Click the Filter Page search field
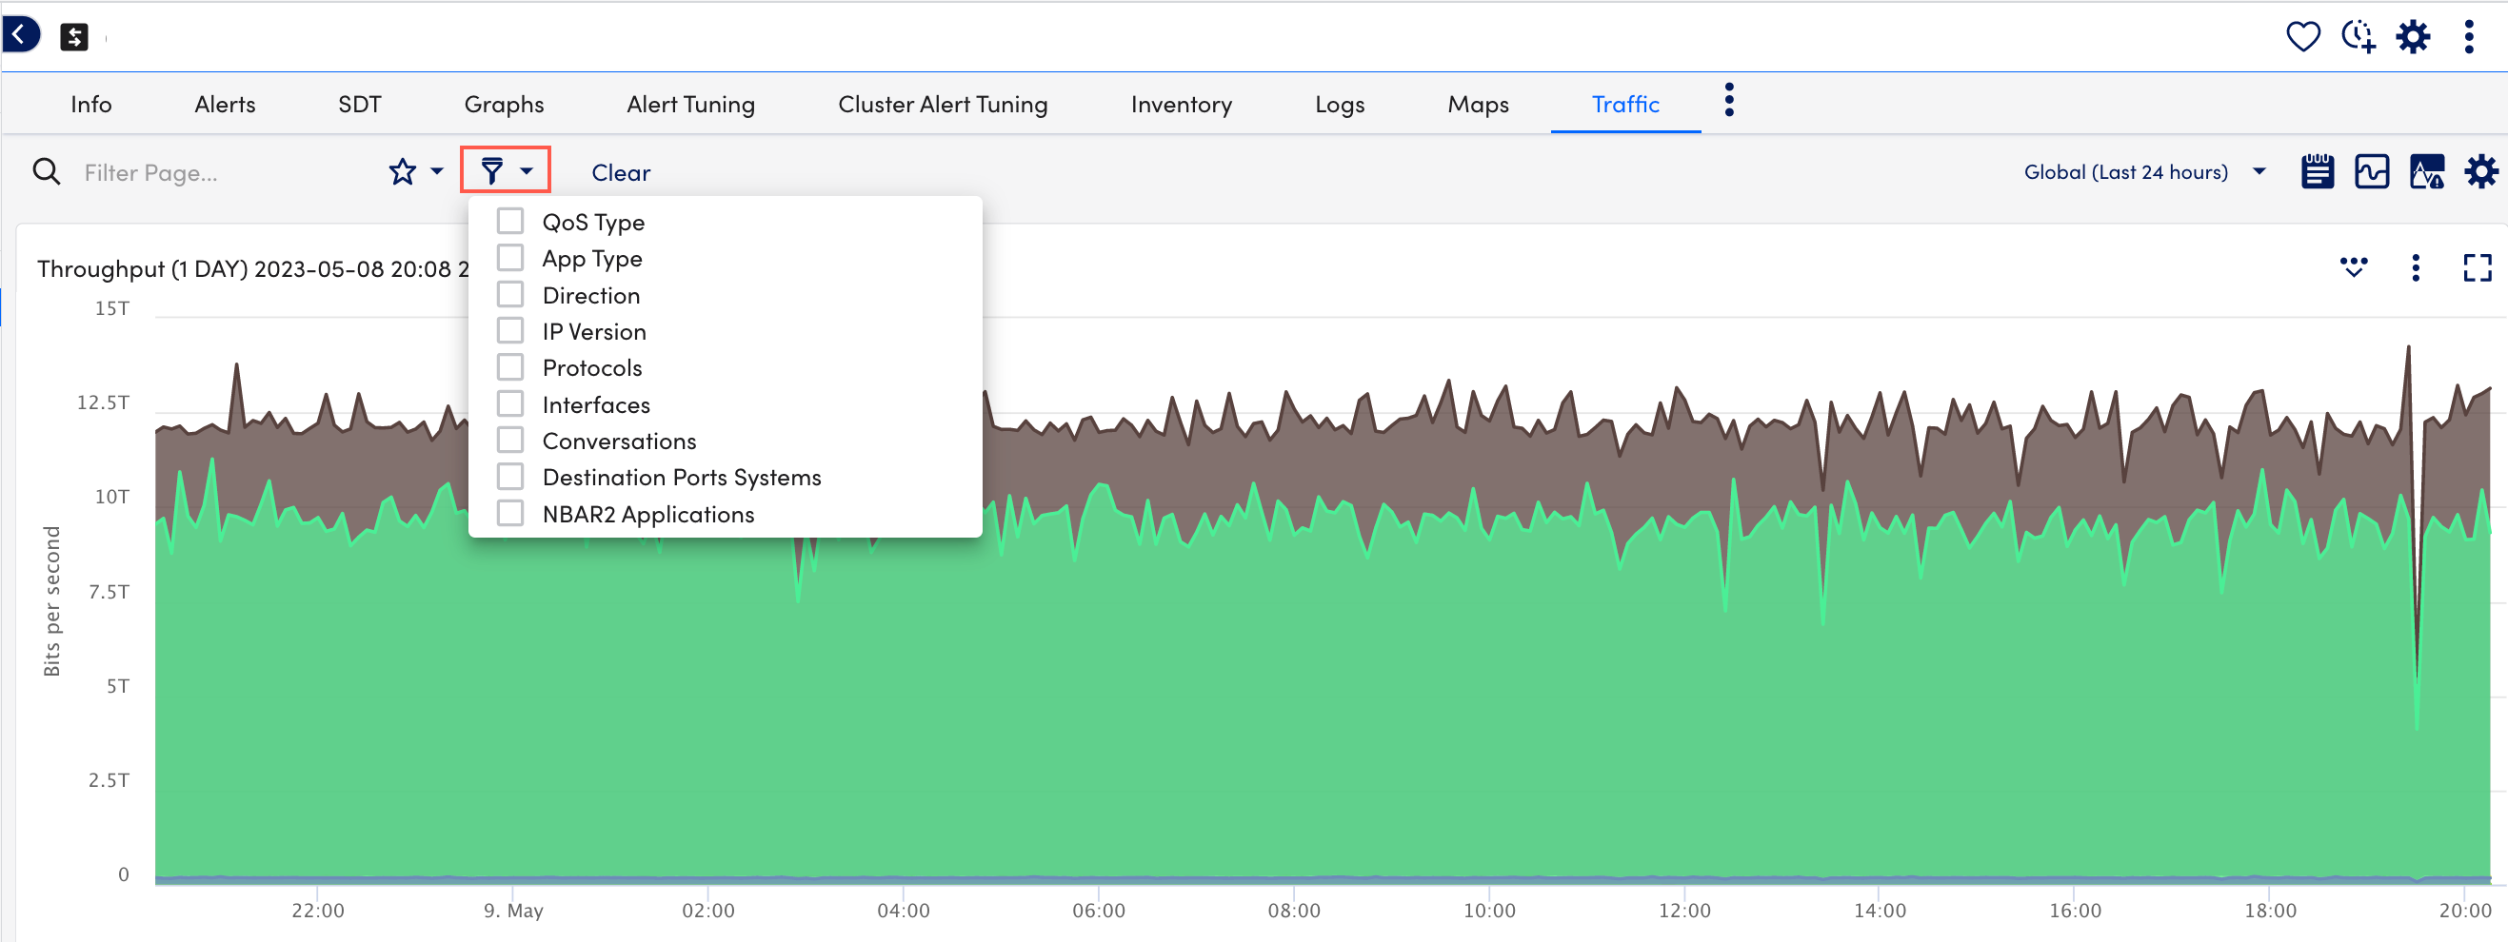The image size is (2508, 942). (x=224, y=172)
